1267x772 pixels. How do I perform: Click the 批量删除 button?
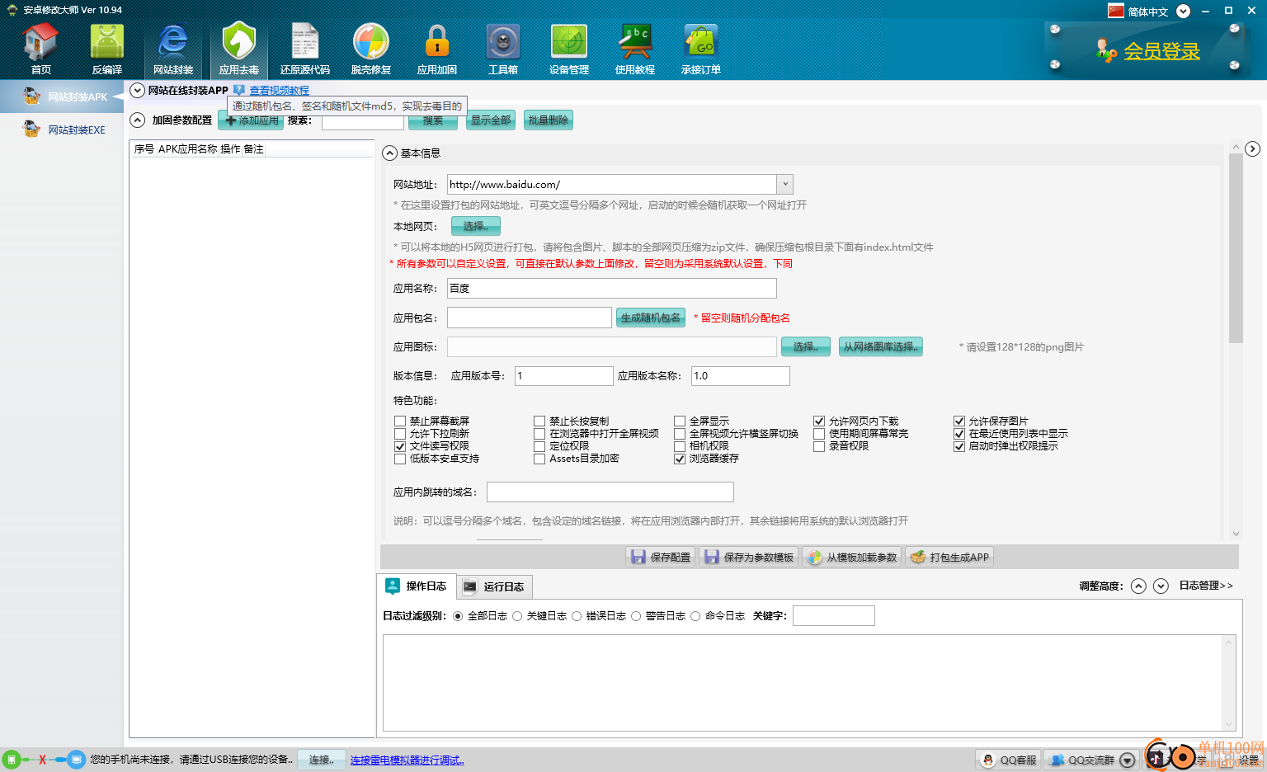pos(549,120)
